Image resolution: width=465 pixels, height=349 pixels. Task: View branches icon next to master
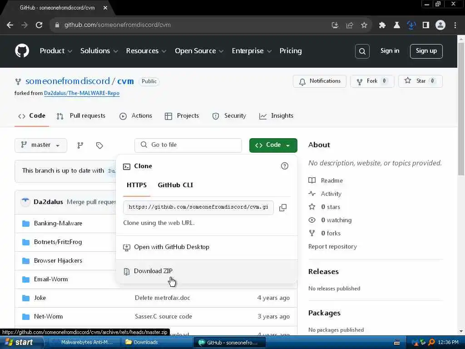coord(80,145)
